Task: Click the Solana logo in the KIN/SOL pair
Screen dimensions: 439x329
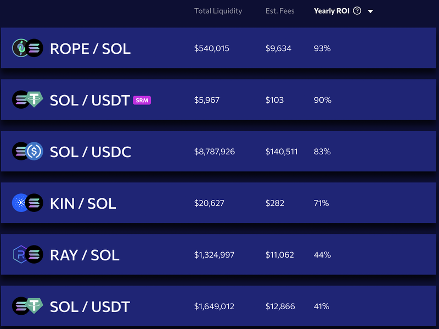Action: click(33, 203)
